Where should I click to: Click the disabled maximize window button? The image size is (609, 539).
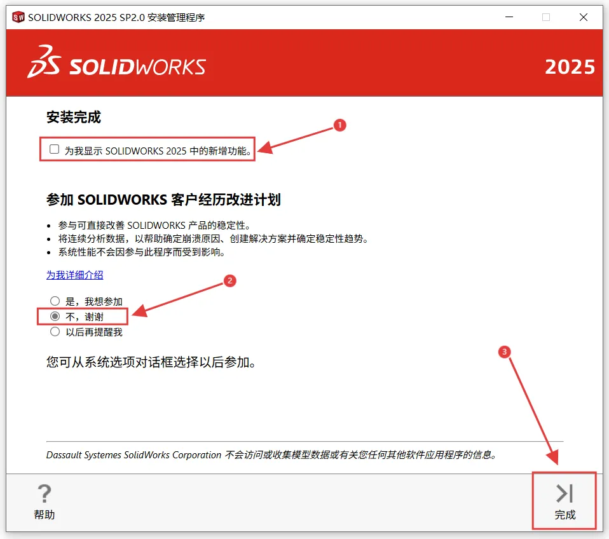(545, 17)
